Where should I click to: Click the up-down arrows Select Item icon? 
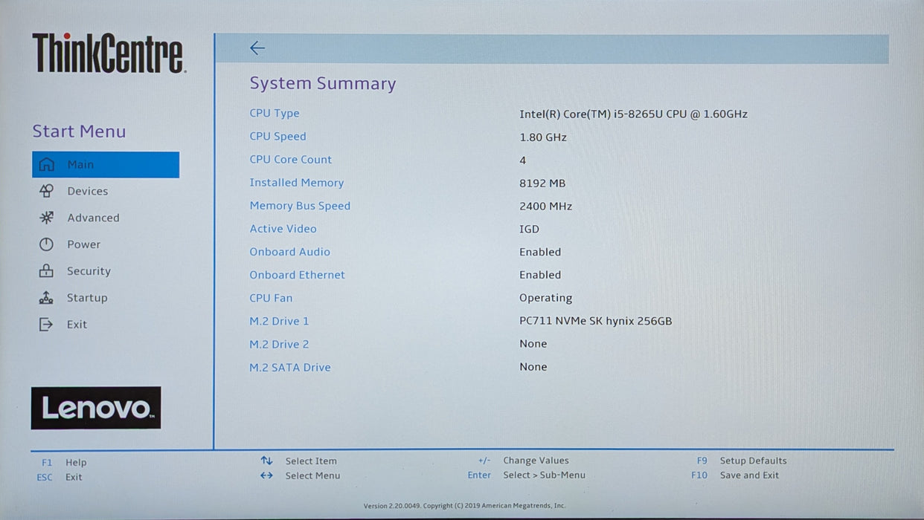(x=266, y=461)
